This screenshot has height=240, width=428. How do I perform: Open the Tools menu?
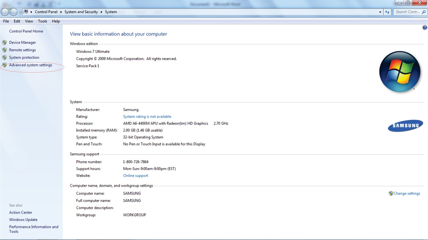coord(42,21)
